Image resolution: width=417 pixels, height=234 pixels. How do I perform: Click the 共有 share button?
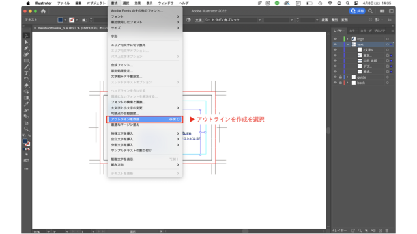click(x=357, y=11)
